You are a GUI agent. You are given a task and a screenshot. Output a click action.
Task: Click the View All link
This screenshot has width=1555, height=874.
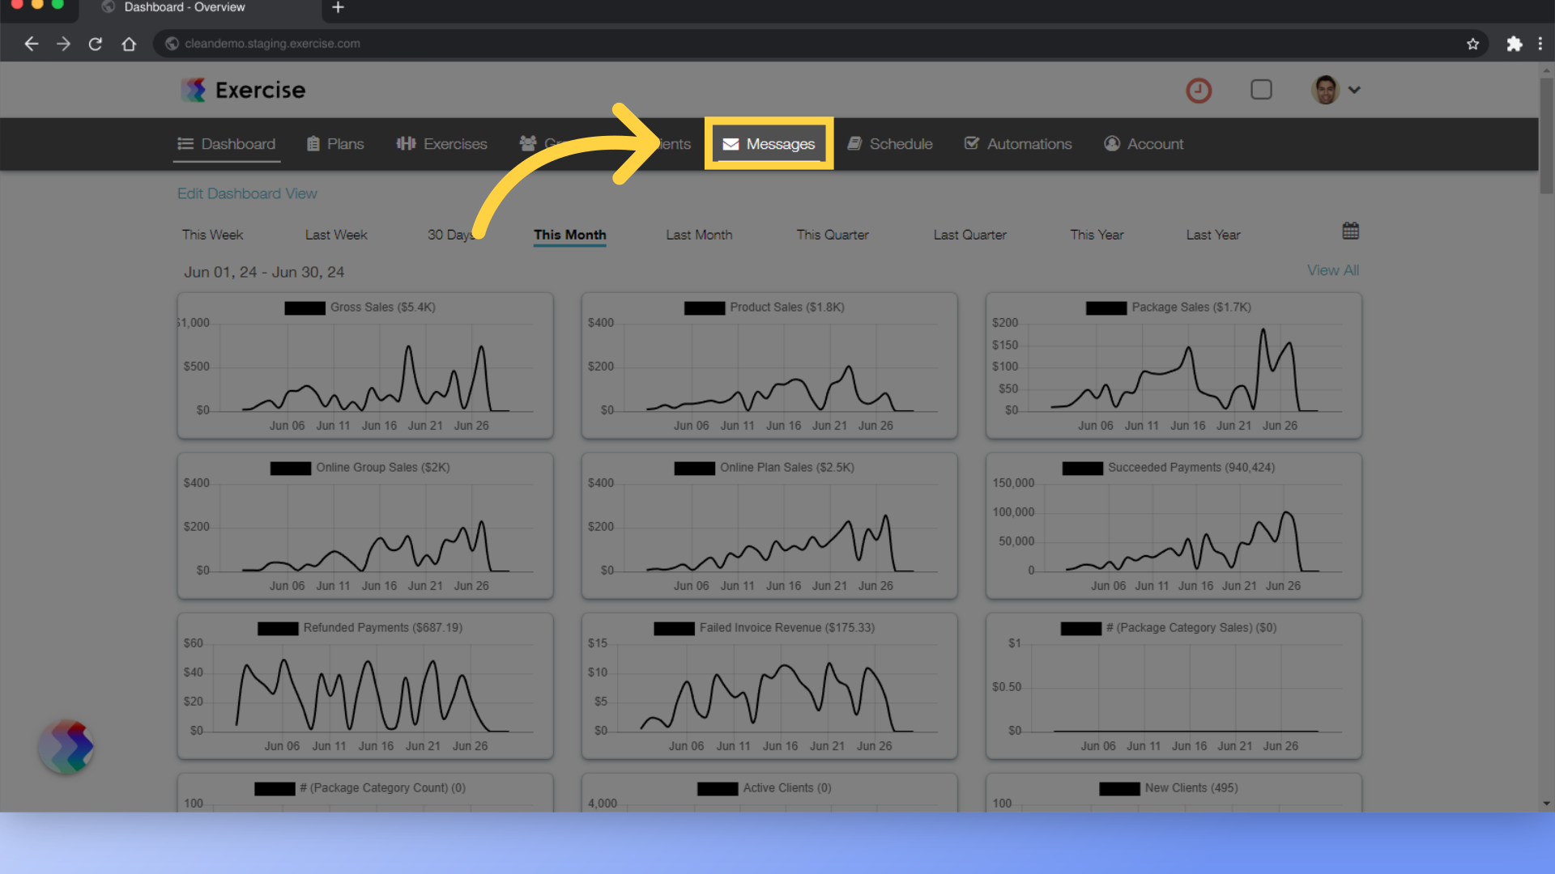click(1332, 270)
